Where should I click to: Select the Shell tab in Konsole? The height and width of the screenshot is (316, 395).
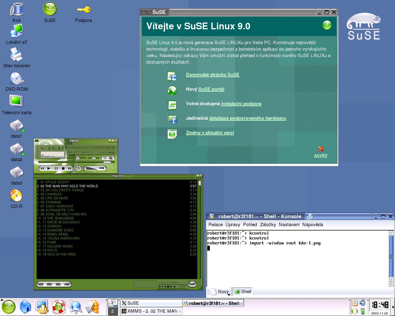(243, 292)
